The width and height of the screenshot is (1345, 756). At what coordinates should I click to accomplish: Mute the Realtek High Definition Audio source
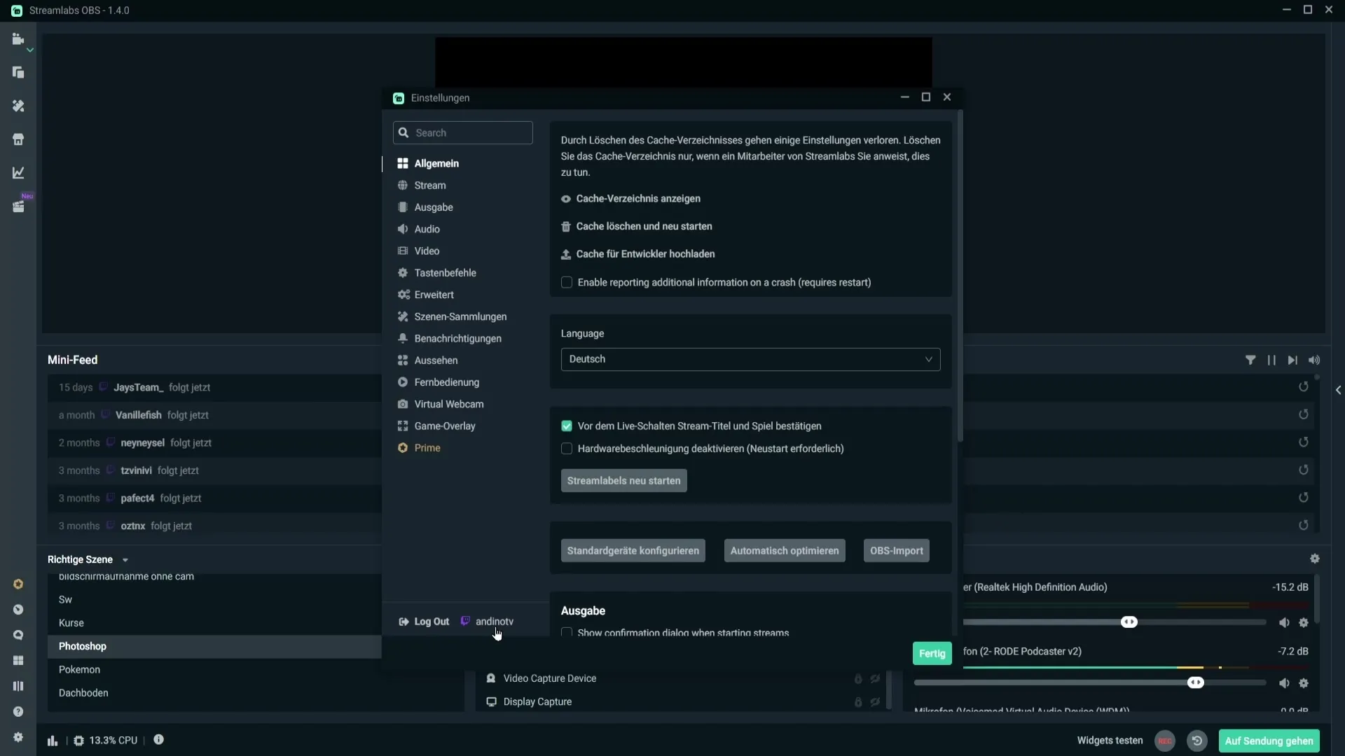pos(1284,622)
